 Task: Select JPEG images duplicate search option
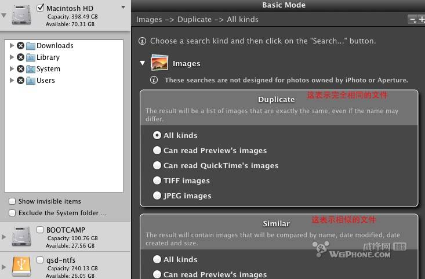pos(157,196)
